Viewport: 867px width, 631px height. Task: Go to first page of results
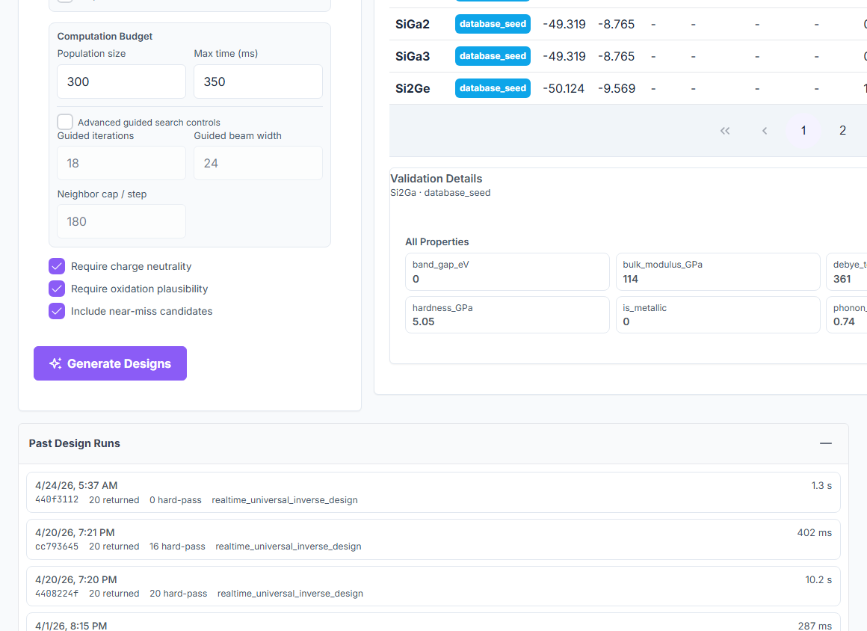pos(725,131)
